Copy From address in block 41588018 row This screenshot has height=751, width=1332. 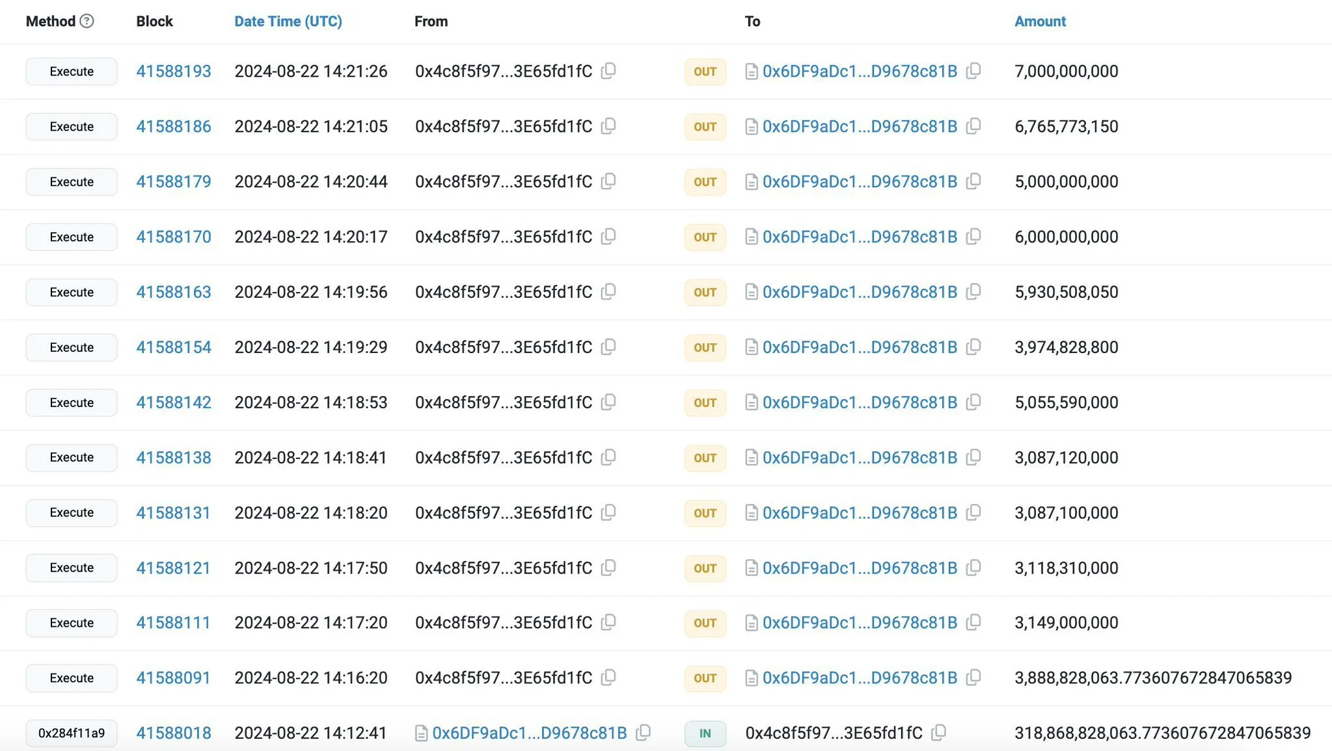(x=643, y=733)
